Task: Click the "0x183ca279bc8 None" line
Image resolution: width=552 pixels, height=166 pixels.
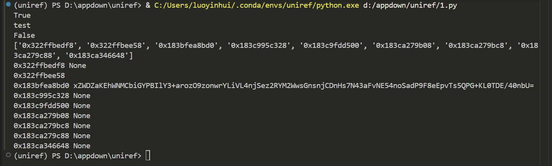Action: (x=52, y=126)
